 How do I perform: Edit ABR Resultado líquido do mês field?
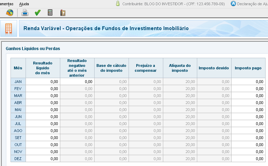(43, 103)
